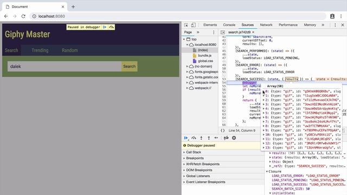This screenshot has width=347, height=195.
Task: Open the Trending page tab
Action: pos(40,50)
